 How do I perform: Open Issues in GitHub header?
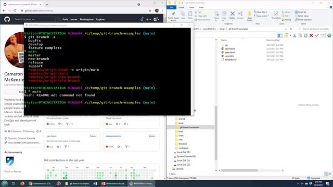point(74,20)
